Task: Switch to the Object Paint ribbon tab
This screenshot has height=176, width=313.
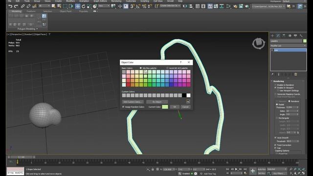Action: (66, 11)
